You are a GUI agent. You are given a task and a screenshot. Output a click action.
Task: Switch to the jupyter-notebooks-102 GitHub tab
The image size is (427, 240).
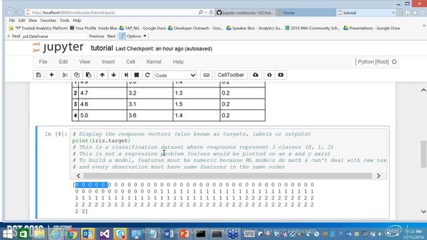pyautogui.click(x=245, y=13)
